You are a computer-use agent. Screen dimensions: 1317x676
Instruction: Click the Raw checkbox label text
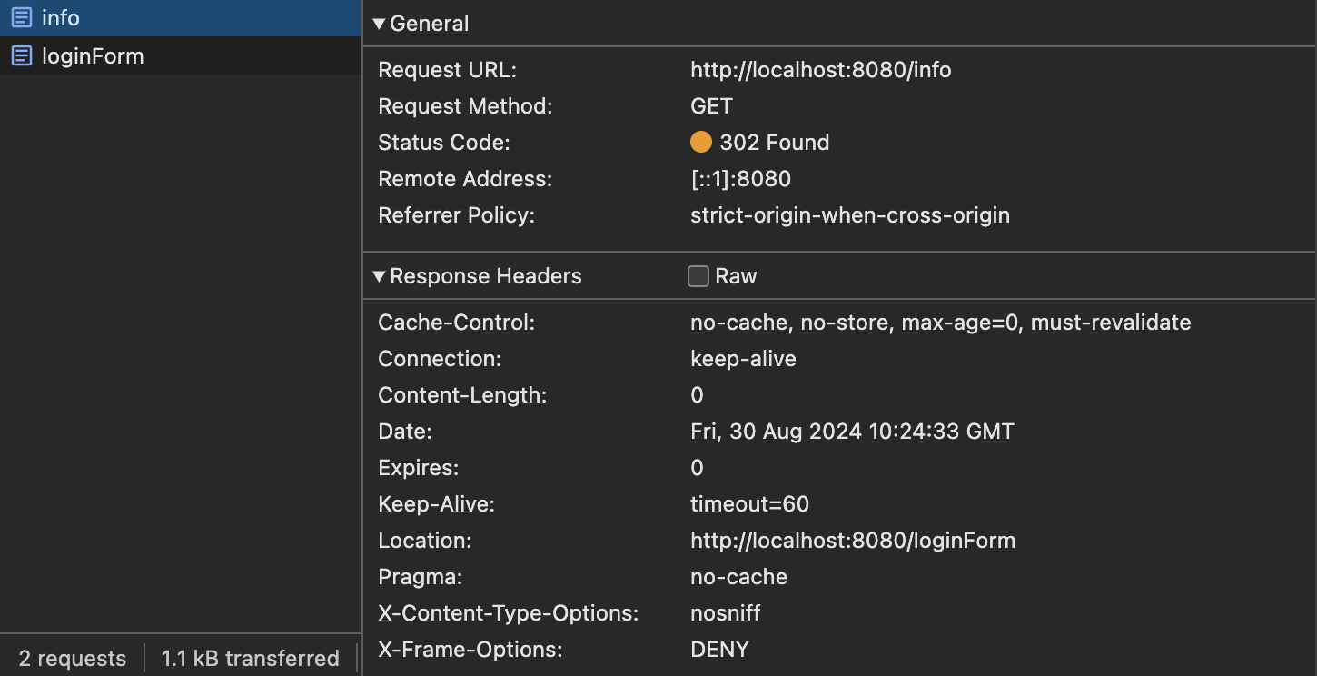click(x=736, y=276)
